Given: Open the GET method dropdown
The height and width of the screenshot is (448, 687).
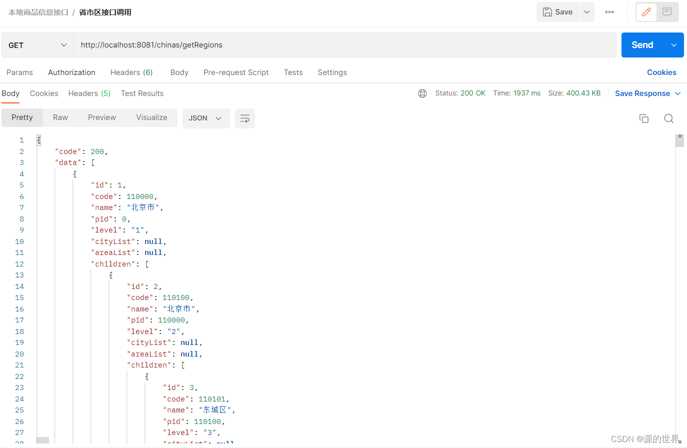Looking at the screenshot, I should 37,45.
